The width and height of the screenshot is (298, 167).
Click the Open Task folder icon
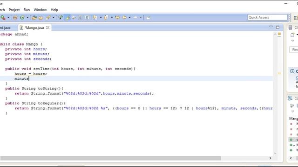[x=41, y=18]
